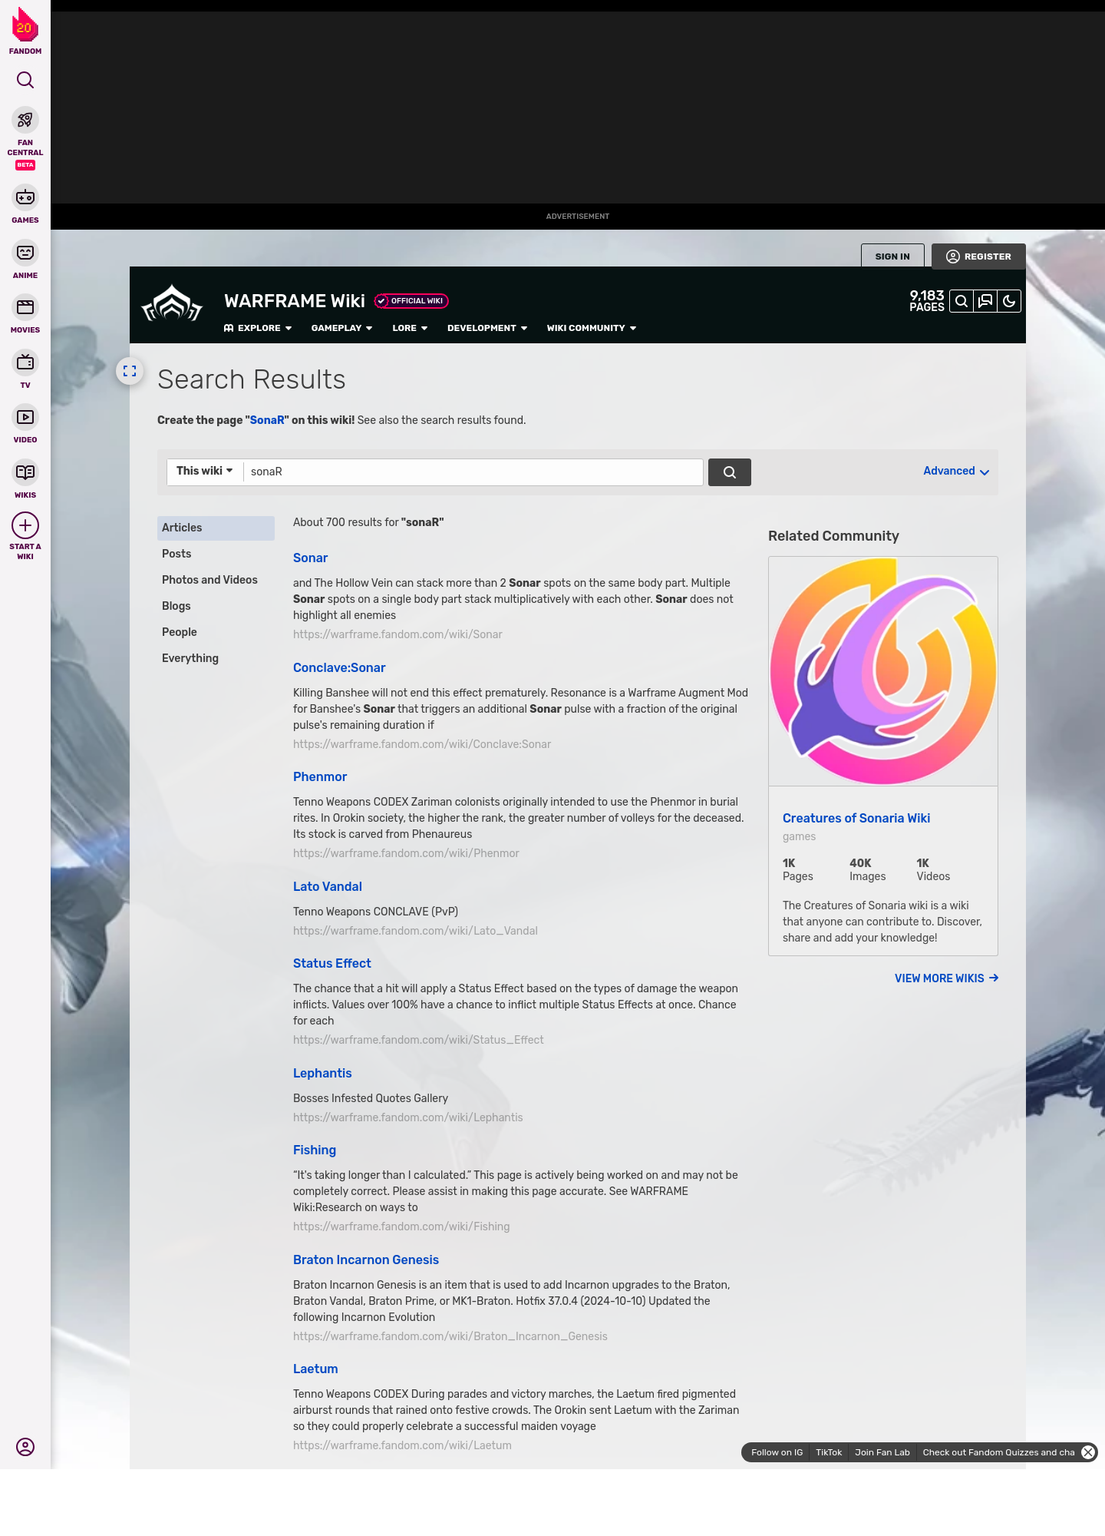Open the This wiki scope dropdown

coord(204,471)
